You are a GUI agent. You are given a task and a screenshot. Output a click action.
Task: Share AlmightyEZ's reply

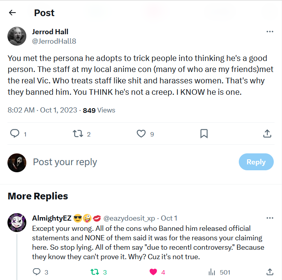[x=270, y=272]
